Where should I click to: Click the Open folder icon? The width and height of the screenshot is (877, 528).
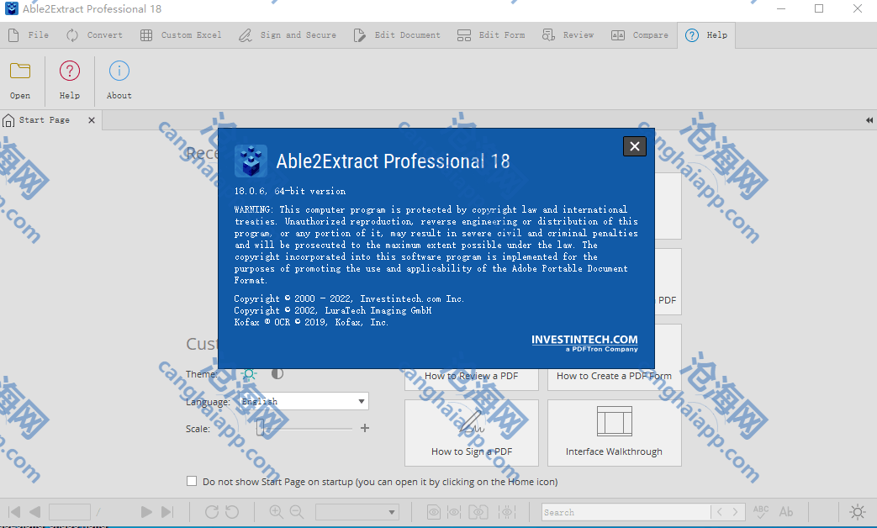20,71
